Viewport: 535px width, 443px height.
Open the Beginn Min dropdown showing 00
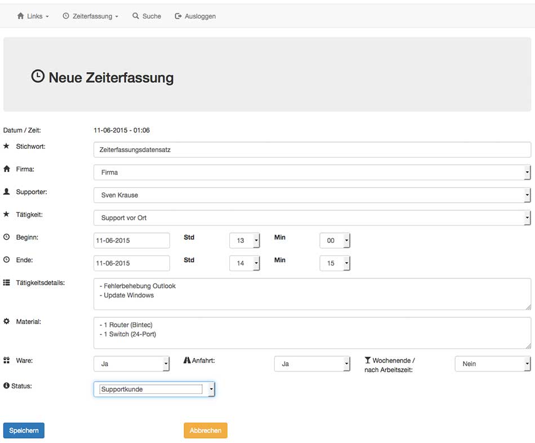click(335, 241)
